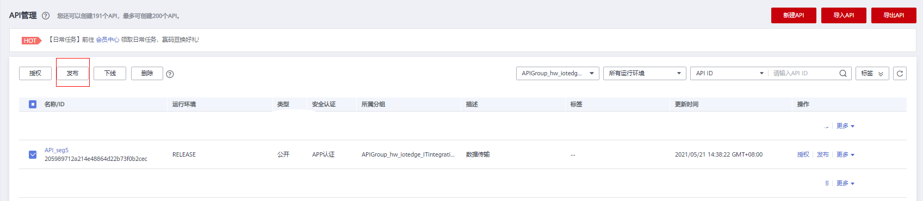Image resolution: width=923 pixels, height=201 pixels.
Task: Click the 描述 column header
Action: point(472,104)
